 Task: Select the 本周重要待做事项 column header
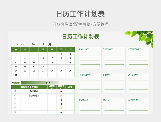[29, 87]
